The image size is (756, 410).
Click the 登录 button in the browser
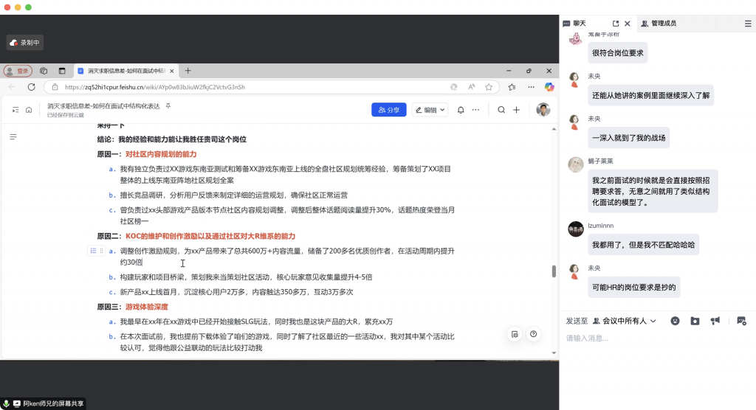pyautogui.click(x=18, y=71)
